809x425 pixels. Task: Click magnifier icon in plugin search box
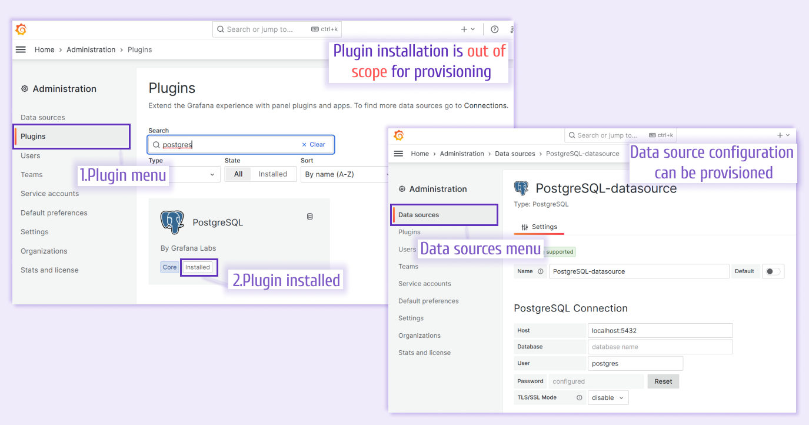(156, 145)
